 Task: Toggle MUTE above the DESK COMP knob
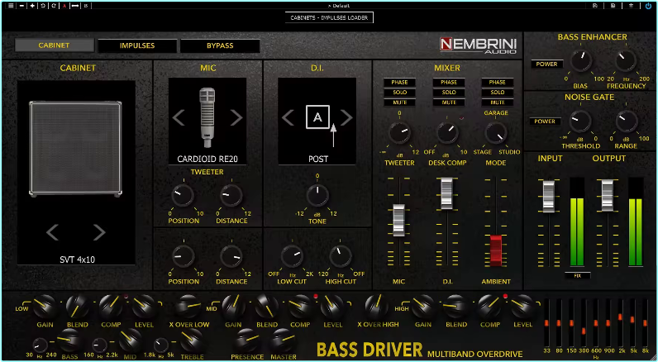pos(449,102)
